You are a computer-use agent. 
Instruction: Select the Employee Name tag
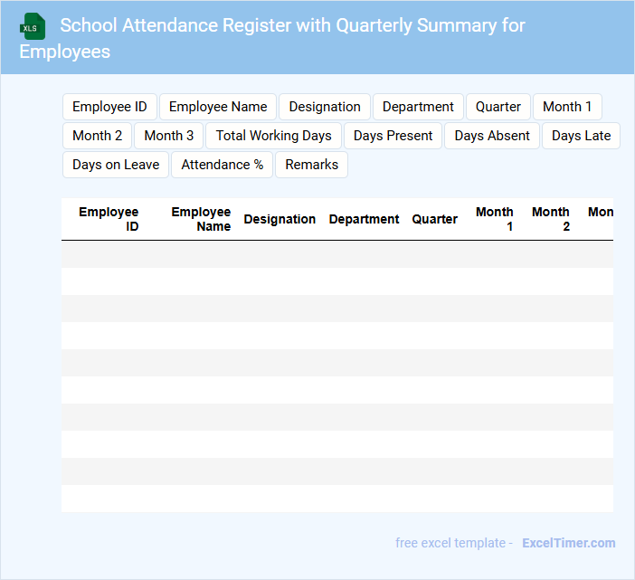(218, 107)
